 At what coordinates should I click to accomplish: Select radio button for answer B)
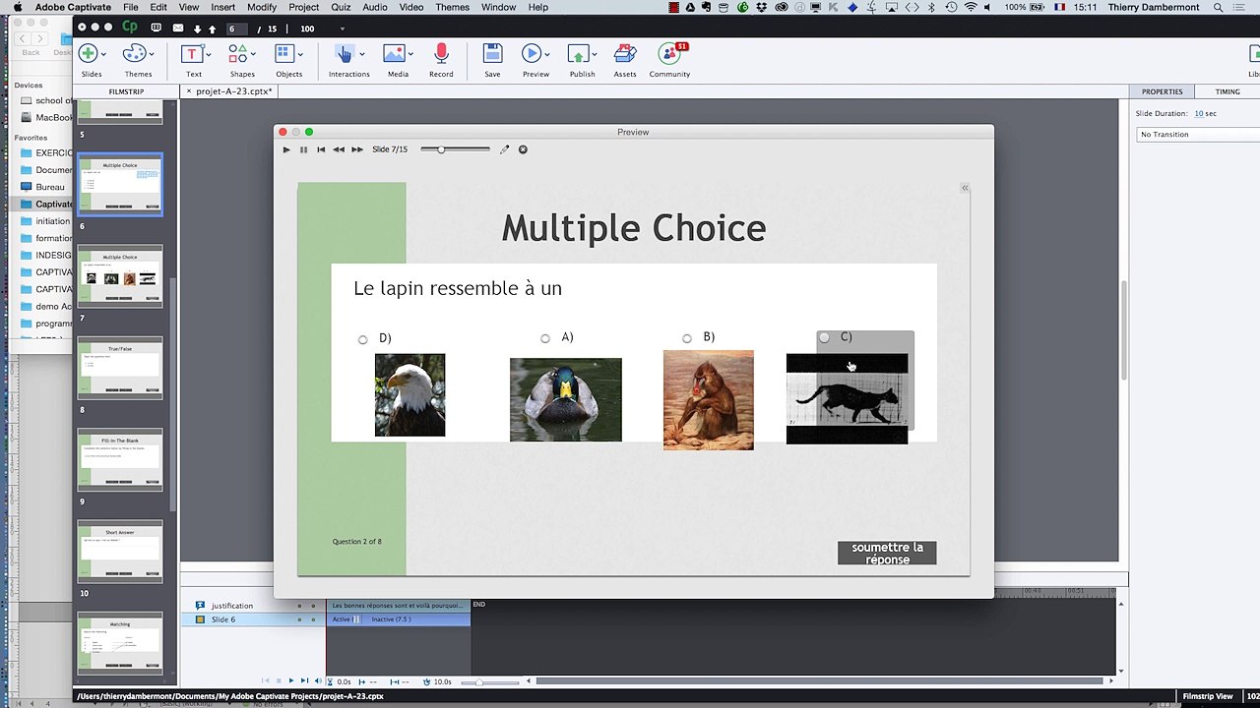click(687, 338)
